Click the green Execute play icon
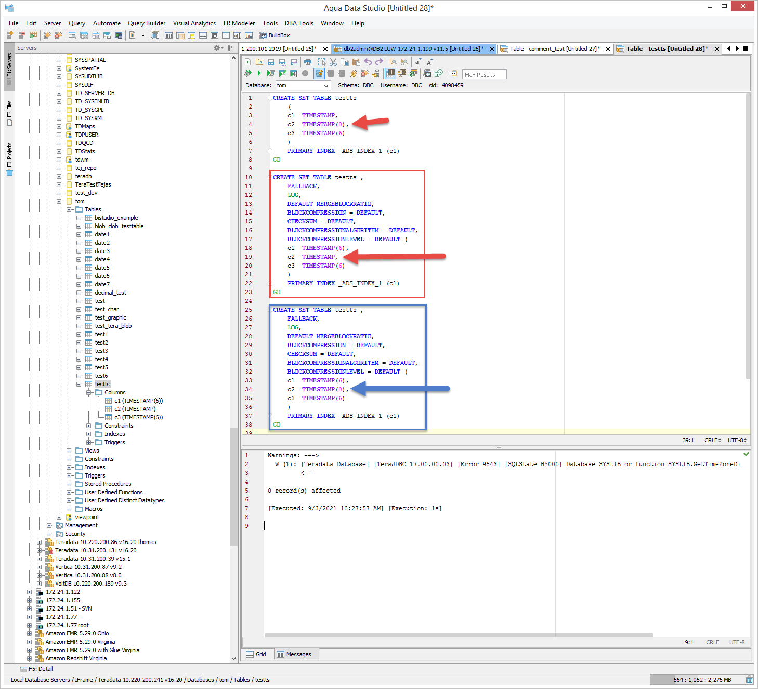Viewport: 758px width, 689px height. coord(259,74)
